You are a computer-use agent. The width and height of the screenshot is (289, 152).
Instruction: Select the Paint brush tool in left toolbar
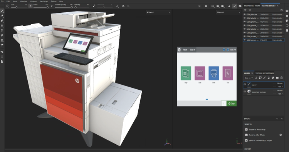pyautogui.click(x=2, y=11)
